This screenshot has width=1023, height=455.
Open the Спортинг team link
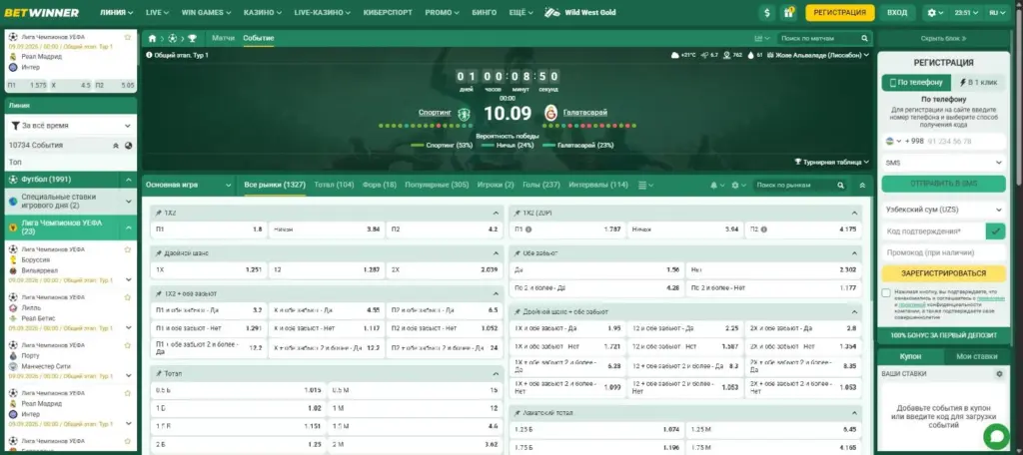point(435,113)
